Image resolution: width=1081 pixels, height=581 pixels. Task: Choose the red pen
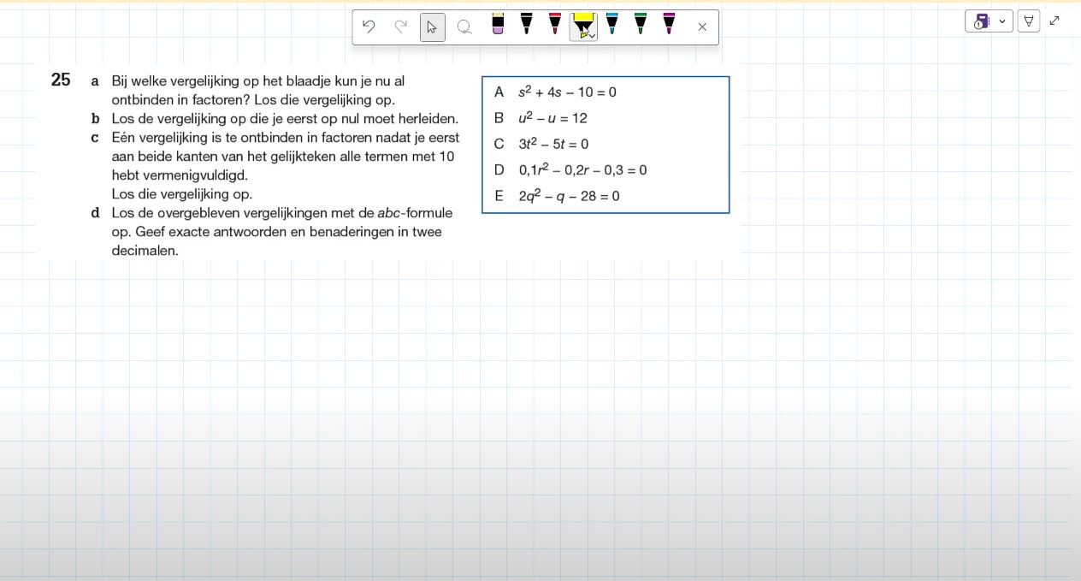(554, 24)
